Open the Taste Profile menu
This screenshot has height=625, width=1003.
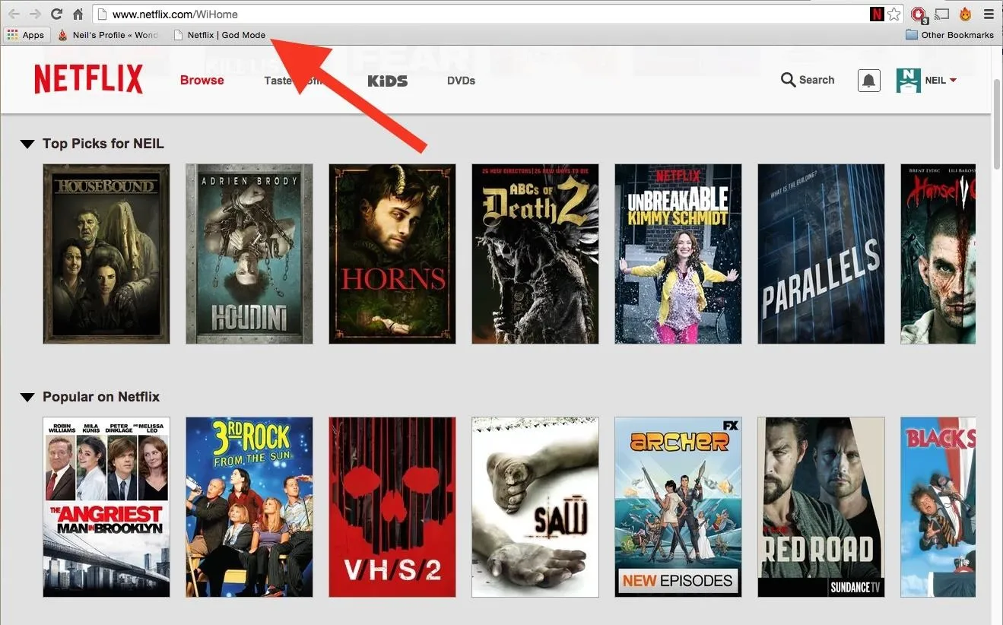(x=296, y=81)
